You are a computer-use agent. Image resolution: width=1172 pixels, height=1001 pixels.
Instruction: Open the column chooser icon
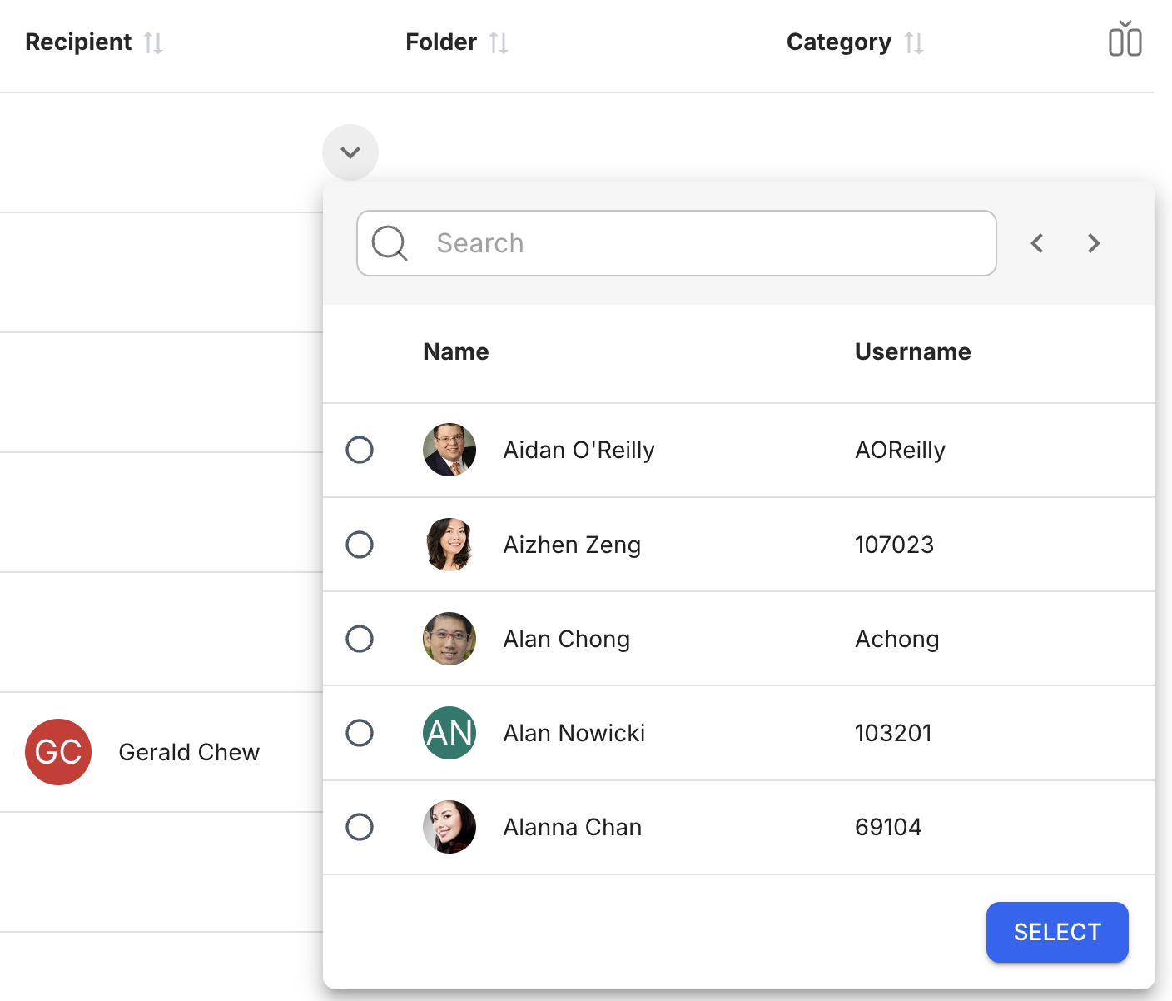point(1125,40)
